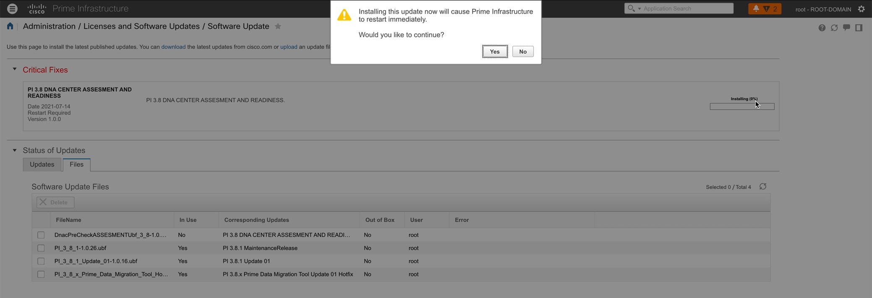
Task: Focus the Application Search field
Action: coord(687,8)
